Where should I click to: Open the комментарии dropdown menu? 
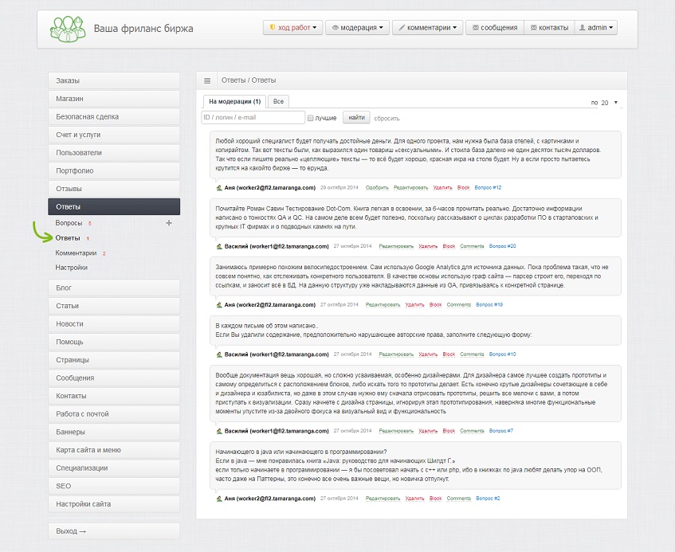click(427, 28)
